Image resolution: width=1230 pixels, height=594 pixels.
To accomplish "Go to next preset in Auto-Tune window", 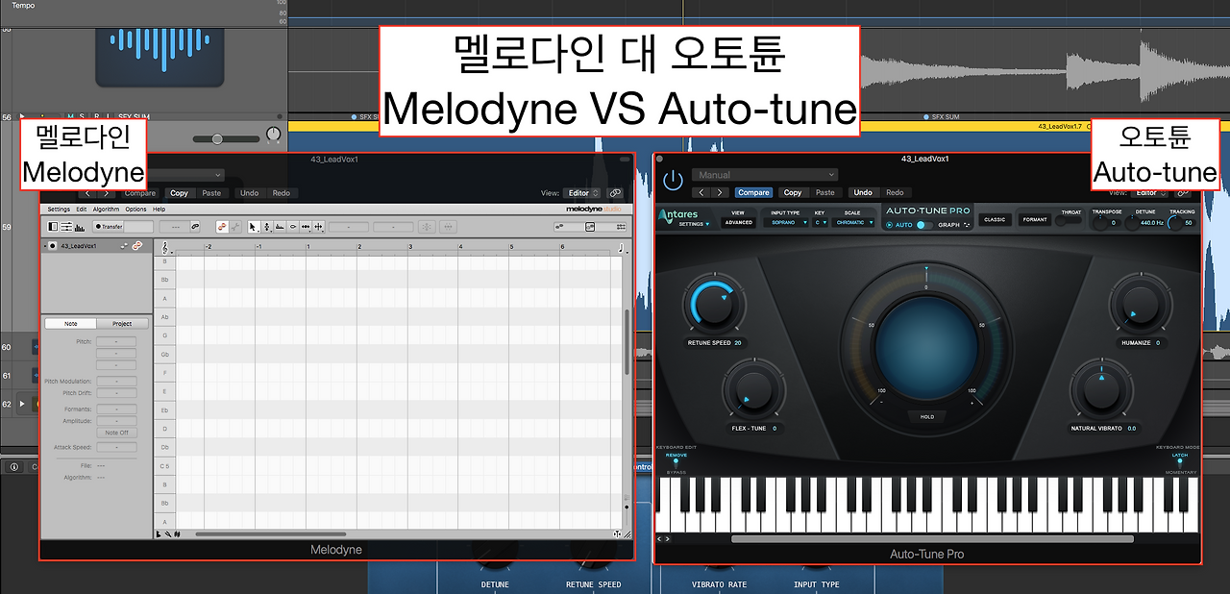I will coord(721,192).
